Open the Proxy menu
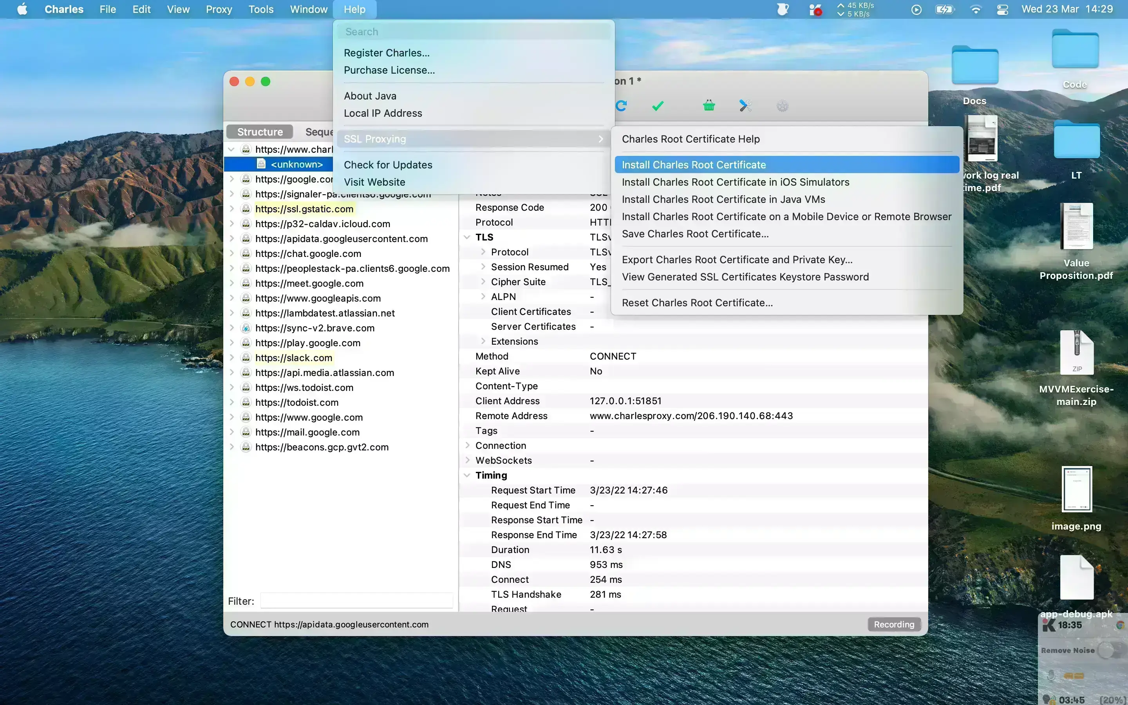This screenshot has width=1128, height=705. 219,9
